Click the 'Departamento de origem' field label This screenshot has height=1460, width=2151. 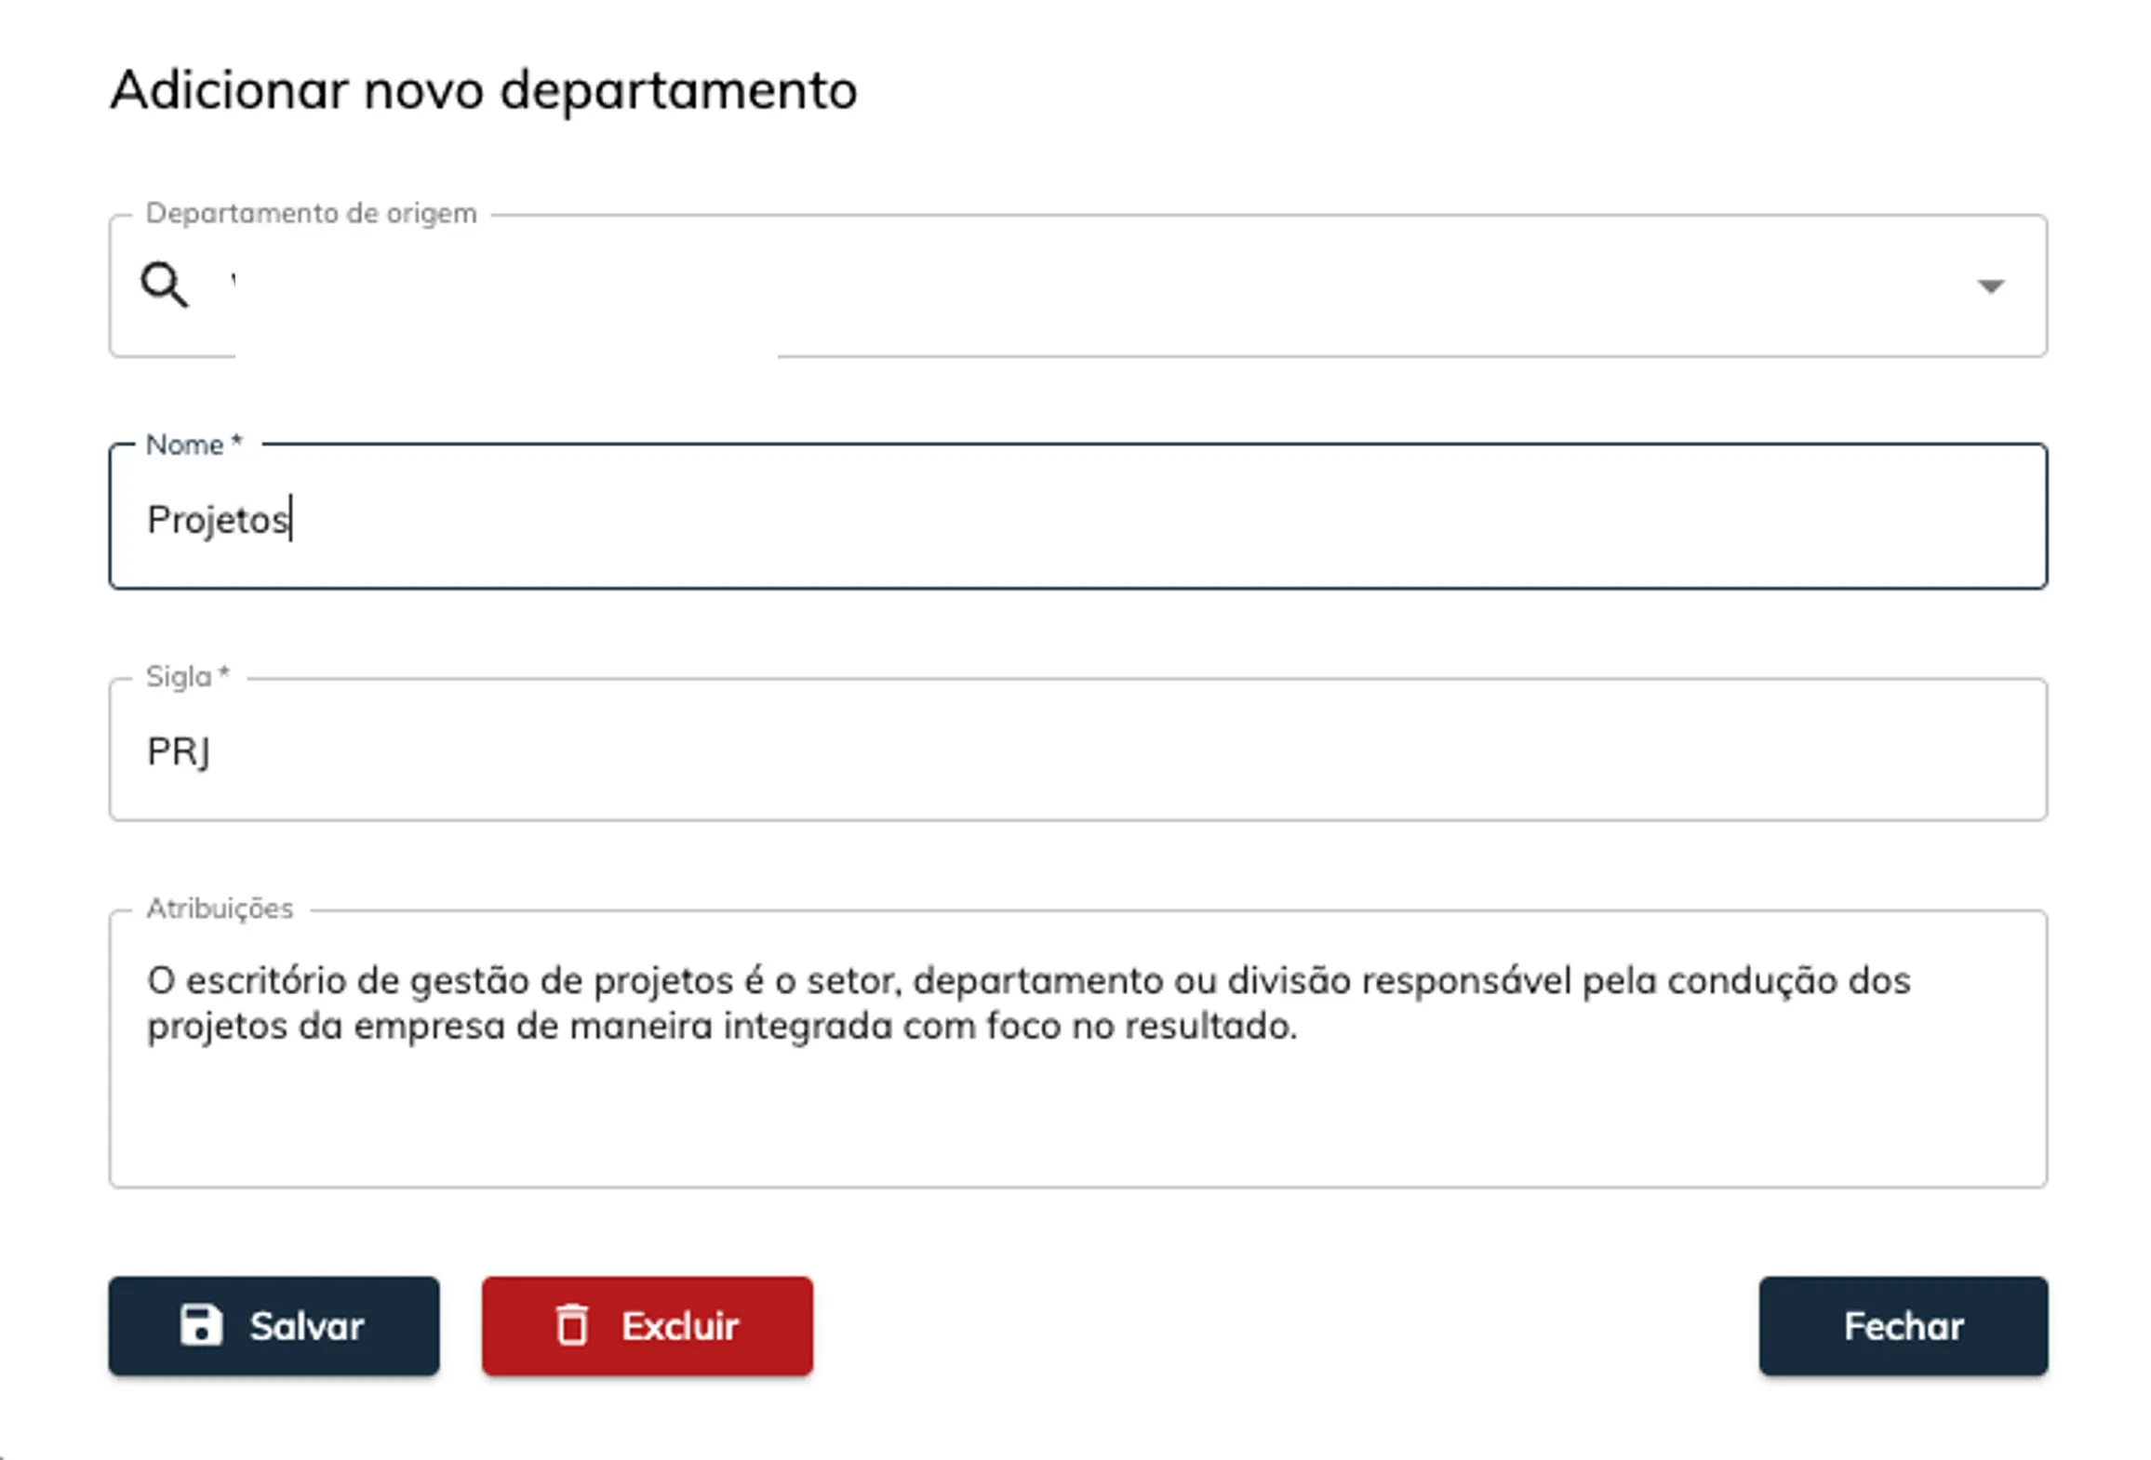coord(311,214)
